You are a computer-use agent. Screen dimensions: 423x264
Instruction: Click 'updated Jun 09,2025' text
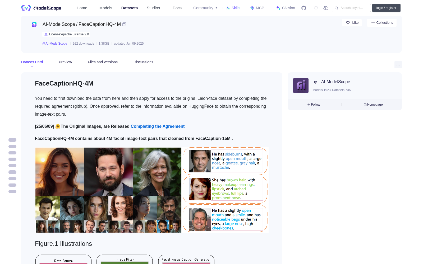(129, 44)
